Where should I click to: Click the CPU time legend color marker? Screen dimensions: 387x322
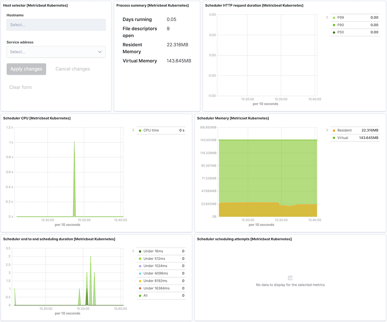tap(139, 130)
